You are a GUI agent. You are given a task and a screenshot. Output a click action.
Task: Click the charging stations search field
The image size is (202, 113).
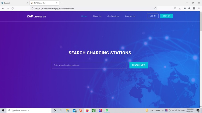[89, 65]
